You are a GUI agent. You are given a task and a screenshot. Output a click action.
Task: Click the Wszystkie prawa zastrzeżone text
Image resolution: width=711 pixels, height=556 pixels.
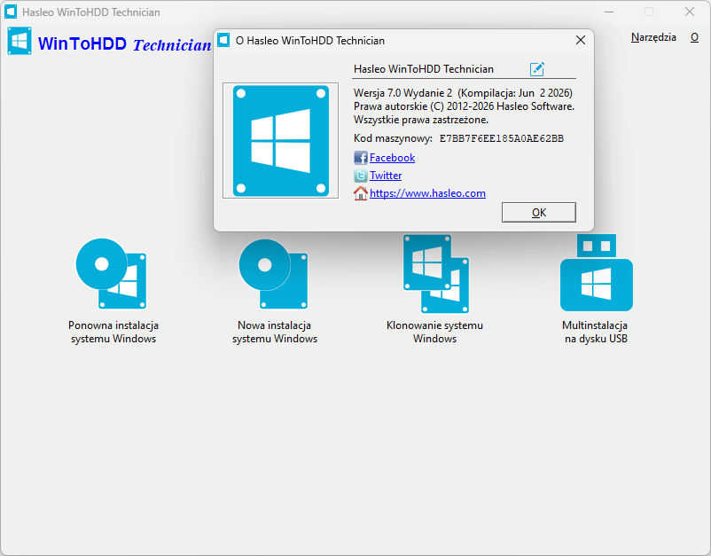[x=421, y=121]
